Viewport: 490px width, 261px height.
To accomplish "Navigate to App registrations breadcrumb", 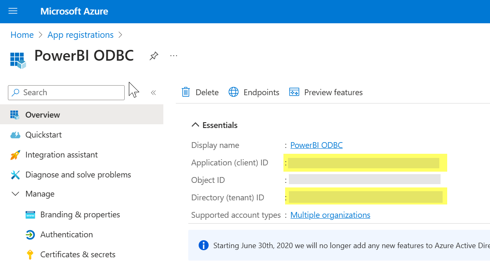I will [80, 34].
